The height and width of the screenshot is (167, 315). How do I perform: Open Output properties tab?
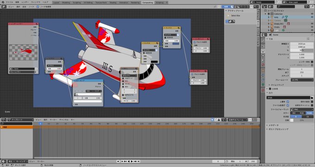click(x=263, y=51)
